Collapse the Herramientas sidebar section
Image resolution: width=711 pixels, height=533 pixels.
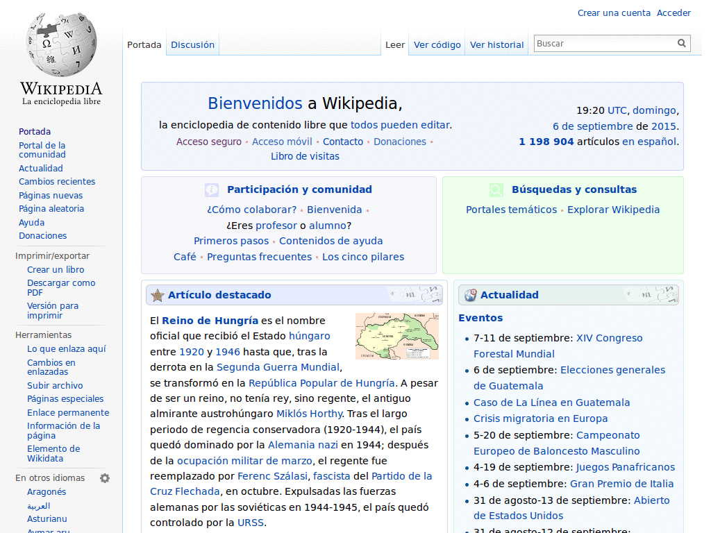point(43,335)
